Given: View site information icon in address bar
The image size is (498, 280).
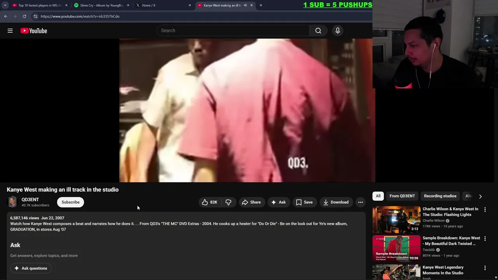Looking at the screenshot, I should [x=35, y=16].
